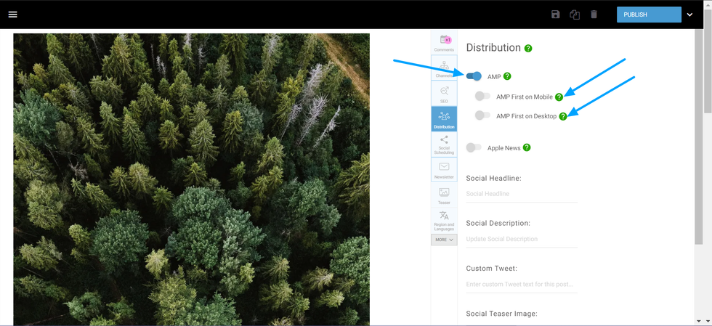Image resolution: width=712 pixels, height=326 pixels.
Task: Click the PUBLISH button
Action: pyautogui.click(x=649, y=15)
